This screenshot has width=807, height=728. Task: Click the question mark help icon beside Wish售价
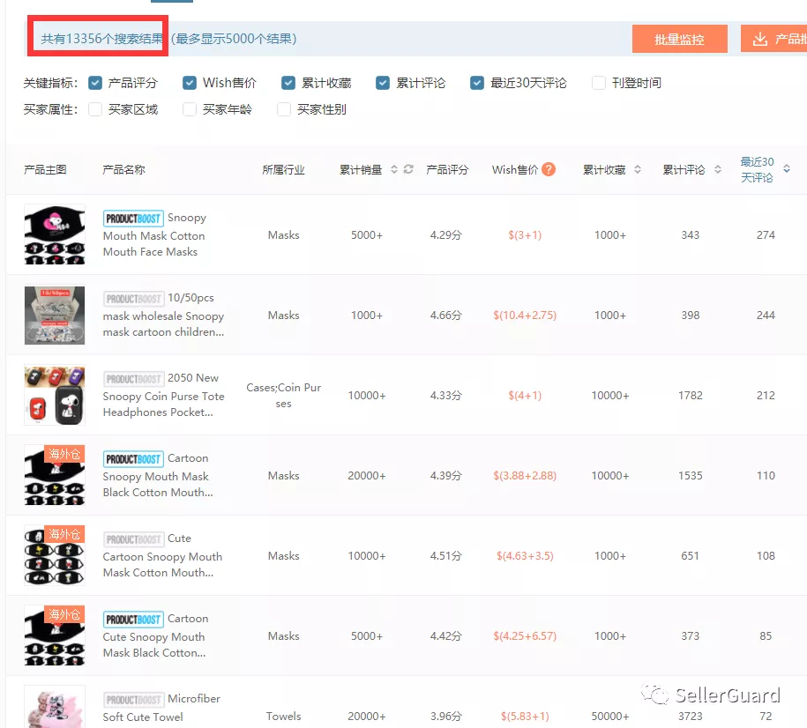pyautogui.click(x=549, y=169)
